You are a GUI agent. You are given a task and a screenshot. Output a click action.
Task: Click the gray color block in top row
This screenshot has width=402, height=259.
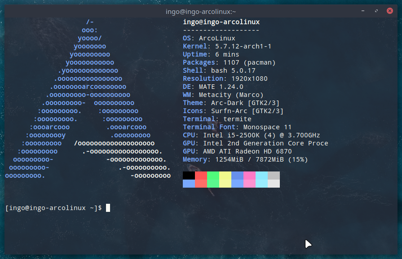(274, 176)
